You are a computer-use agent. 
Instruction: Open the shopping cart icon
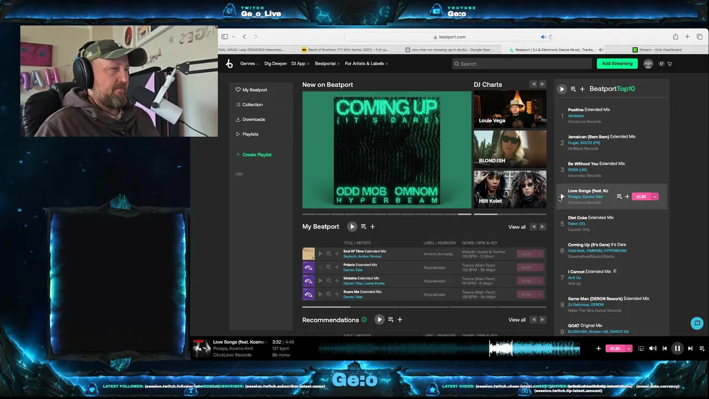(x=670, y=64)
